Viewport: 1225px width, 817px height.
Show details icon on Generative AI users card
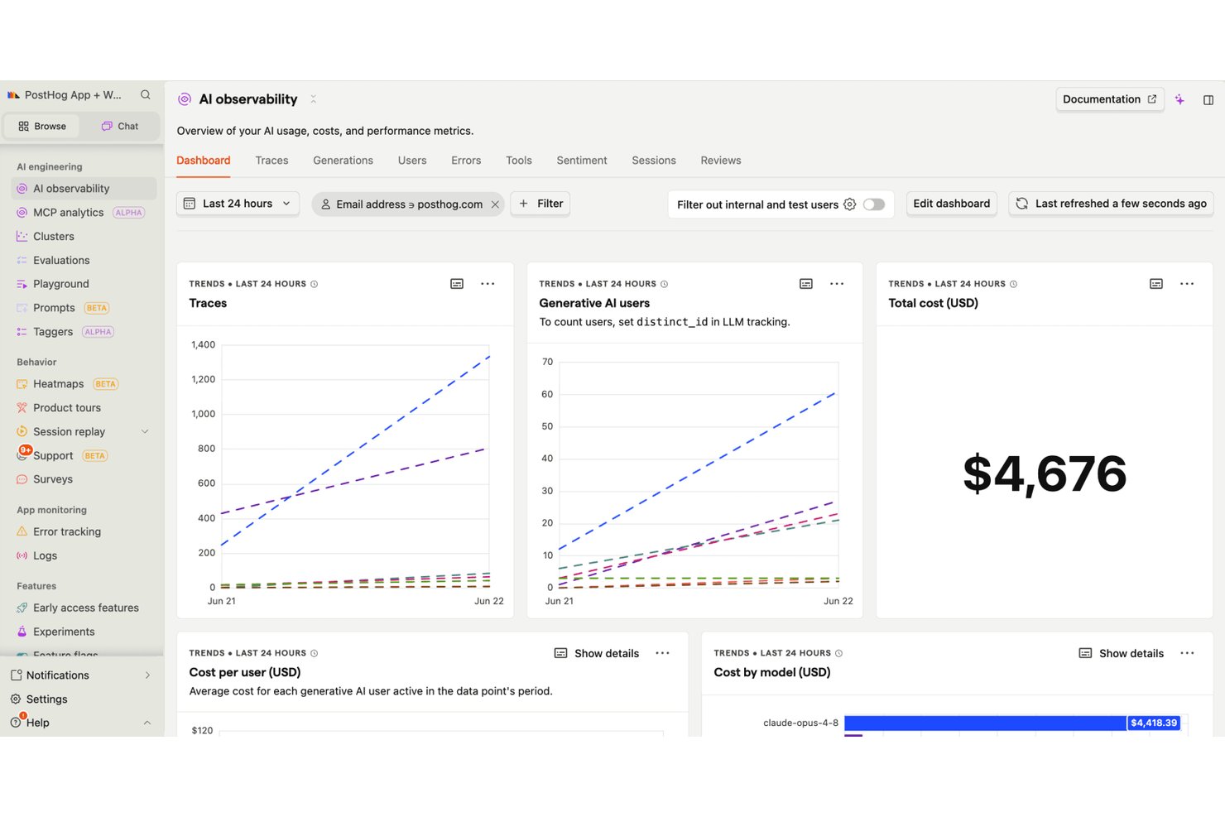click(x=806, y=284)
